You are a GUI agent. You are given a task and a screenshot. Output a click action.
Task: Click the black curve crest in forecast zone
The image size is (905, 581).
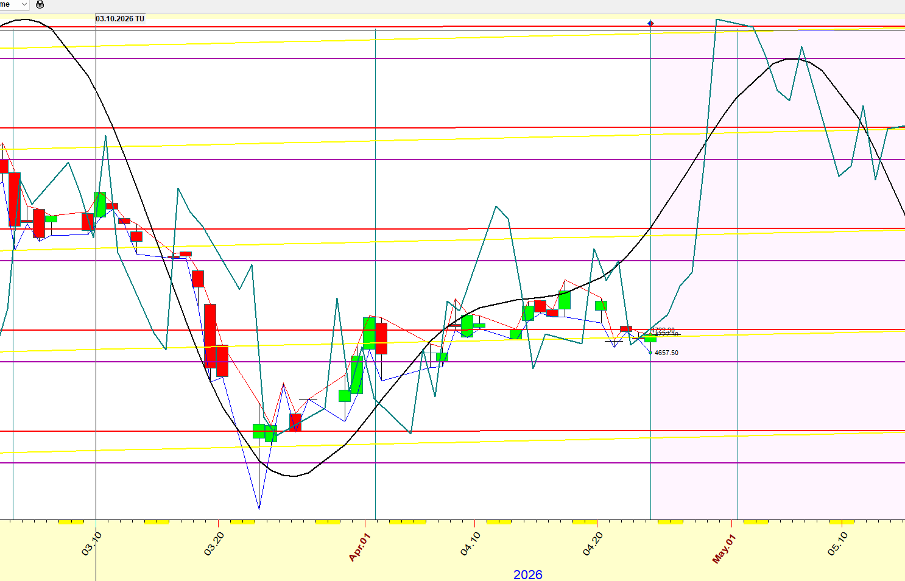[790, 59]
